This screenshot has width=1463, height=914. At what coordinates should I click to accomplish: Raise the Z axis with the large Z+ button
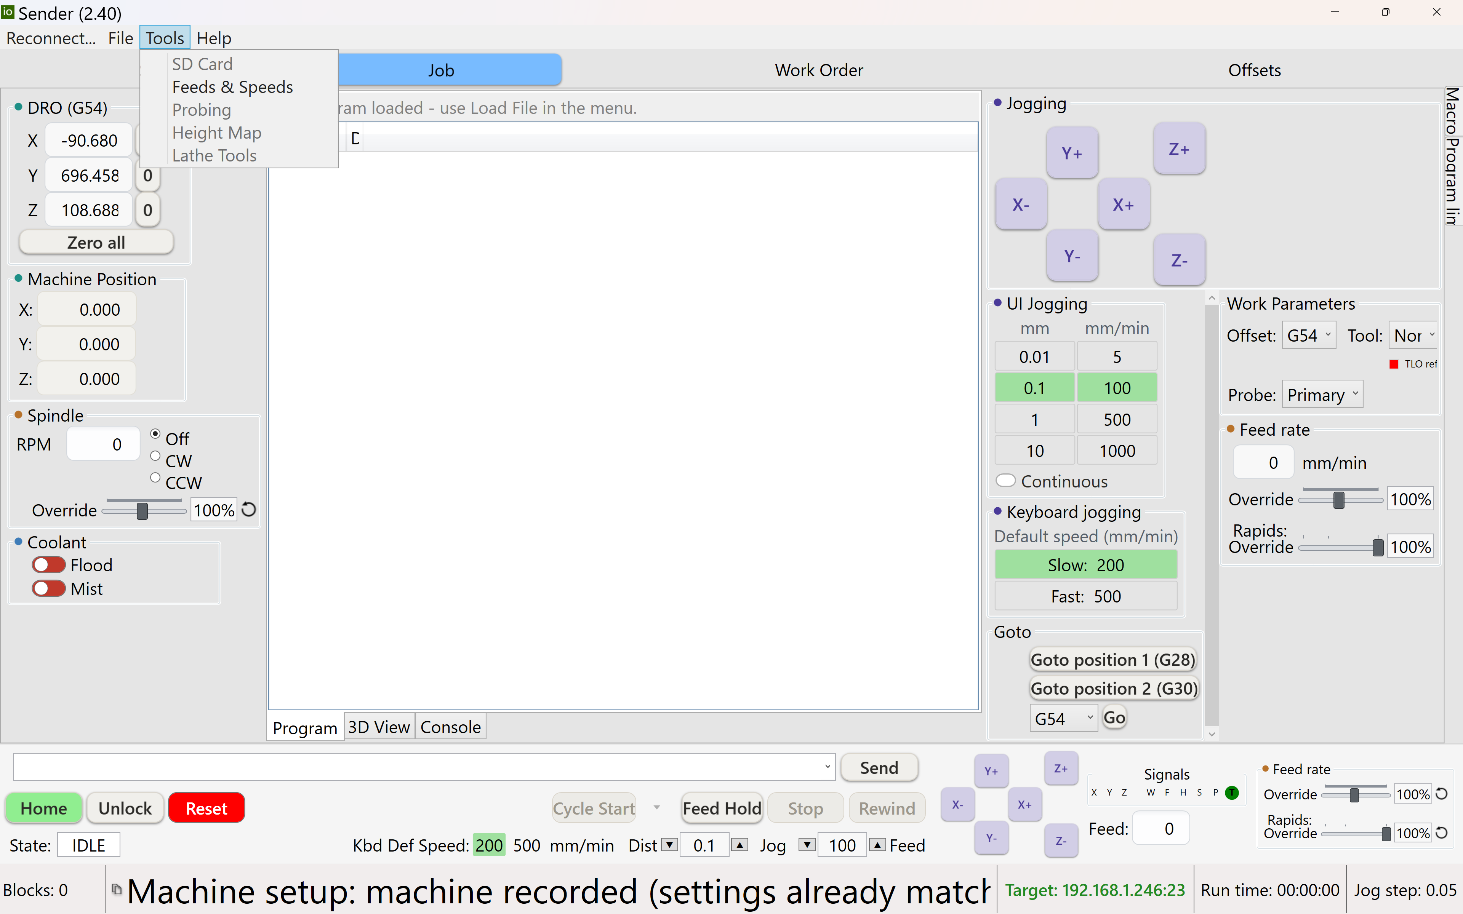pos(1179,149)
